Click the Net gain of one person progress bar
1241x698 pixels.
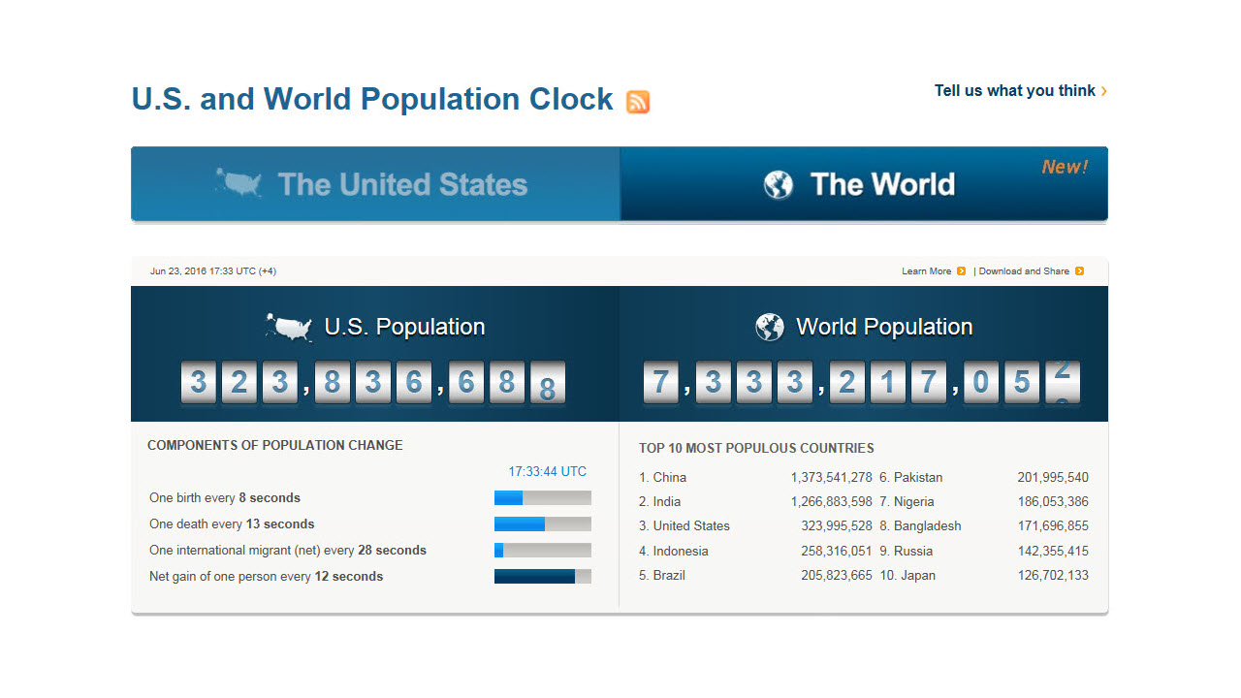click(x=542, y=577)
